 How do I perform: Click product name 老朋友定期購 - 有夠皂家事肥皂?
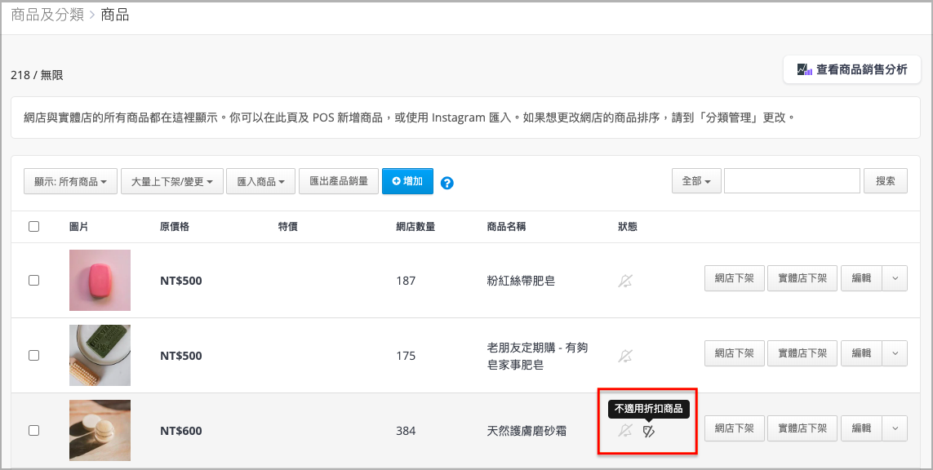click(537, 356)
